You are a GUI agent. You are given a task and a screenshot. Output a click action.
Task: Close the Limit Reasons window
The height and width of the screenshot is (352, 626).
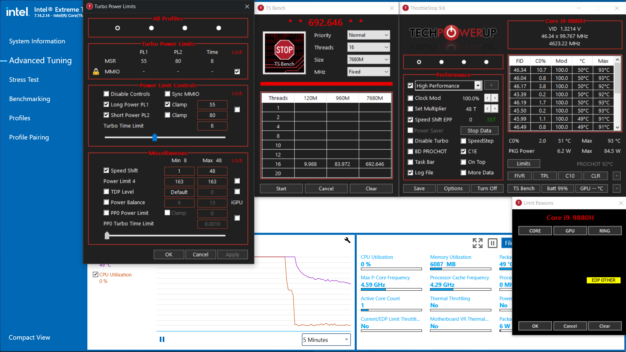(621, 203)
